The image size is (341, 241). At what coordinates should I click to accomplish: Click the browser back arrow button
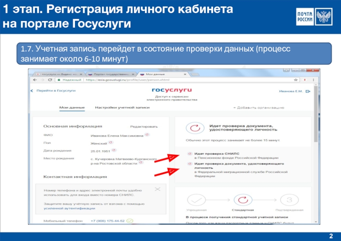coord(35,80)
